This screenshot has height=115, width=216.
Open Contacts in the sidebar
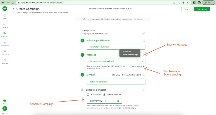point(5,25)
